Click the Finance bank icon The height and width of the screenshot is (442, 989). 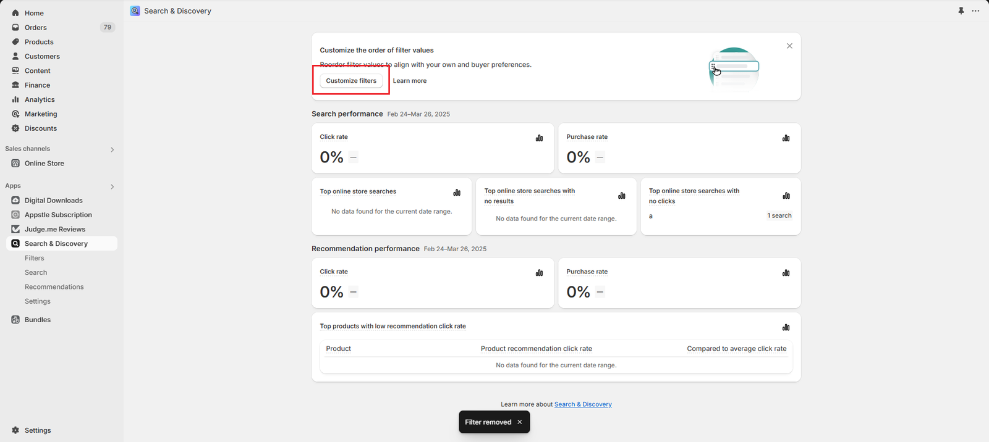click(15, 85)
